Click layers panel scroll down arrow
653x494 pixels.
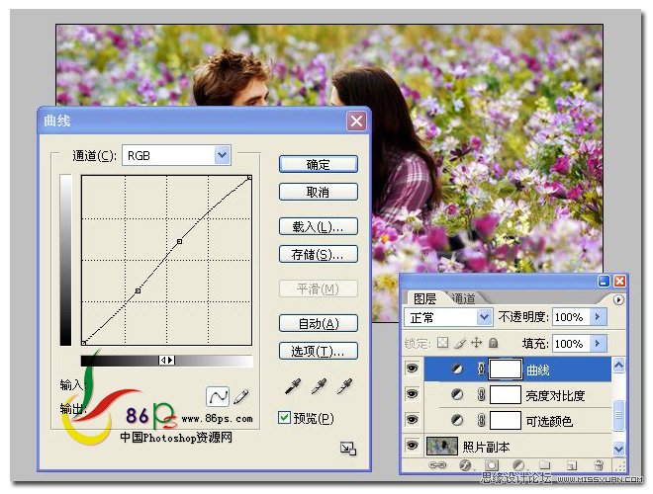click(618, 449)
